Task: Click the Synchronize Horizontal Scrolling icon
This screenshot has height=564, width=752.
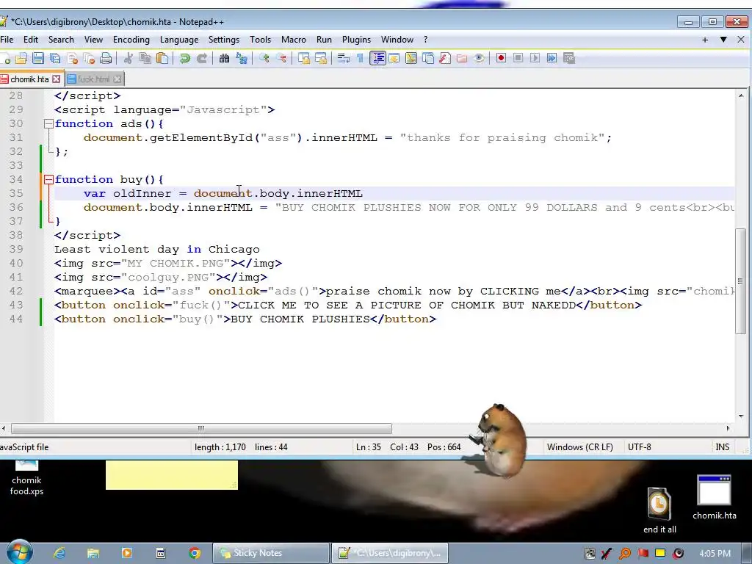Action: tap(321, 59)
